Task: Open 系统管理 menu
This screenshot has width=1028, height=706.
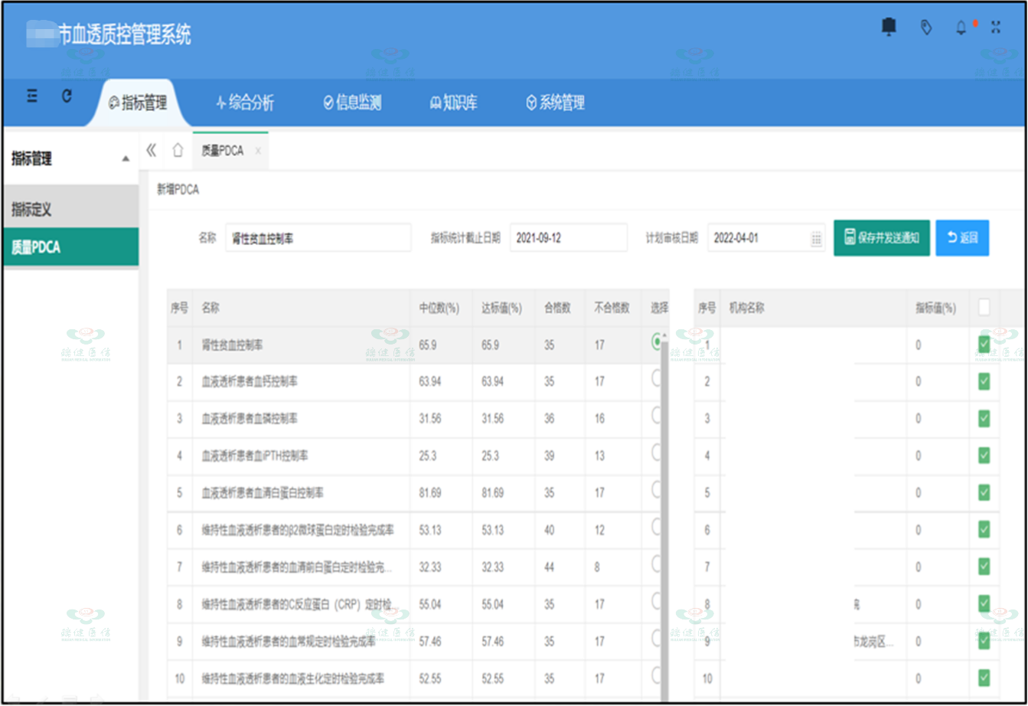Action: (x=556, y=103)
